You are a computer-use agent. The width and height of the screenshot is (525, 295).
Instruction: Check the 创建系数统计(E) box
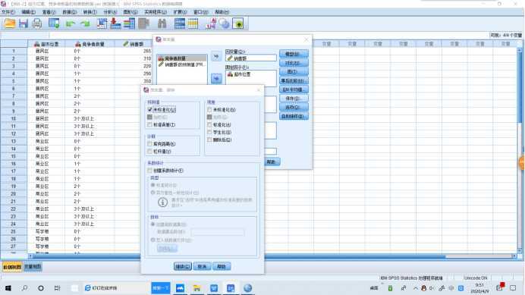tap(149, 171)
